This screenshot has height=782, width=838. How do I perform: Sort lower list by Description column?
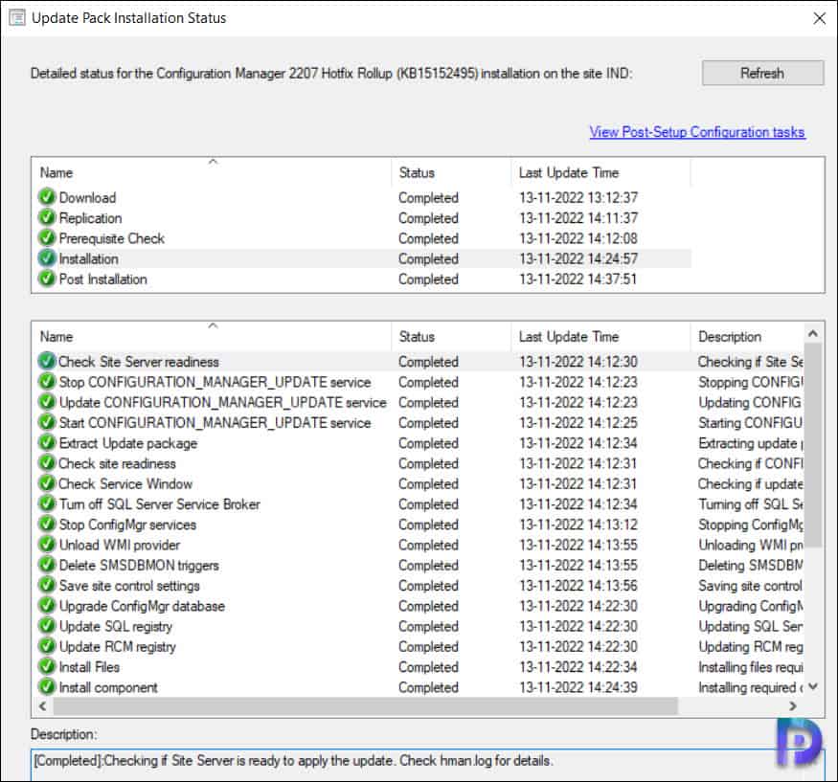747,336
